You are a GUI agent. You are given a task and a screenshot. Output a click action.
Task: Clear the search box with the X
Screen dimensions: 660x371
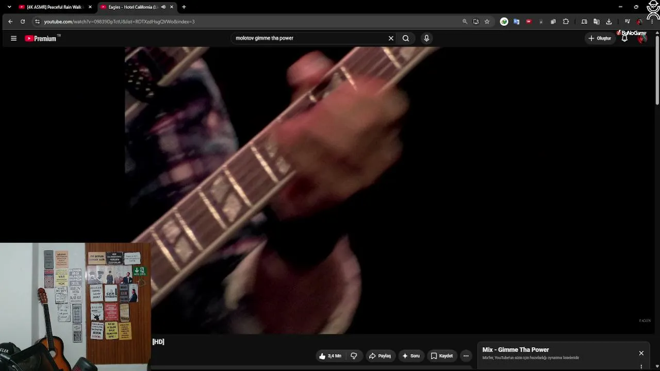click(391, 38)
